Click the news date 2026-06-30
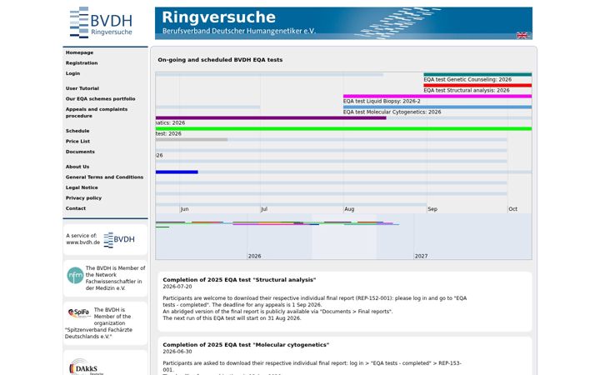The image size is (600, 375). 177,352
